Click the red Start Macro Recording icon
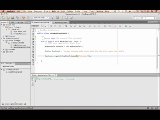The image size is (160, 120). [115, 26]
